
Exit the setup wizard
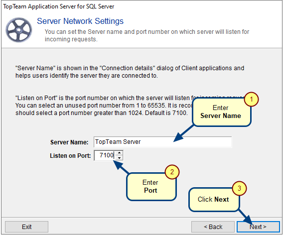click(x=27, y=227)
